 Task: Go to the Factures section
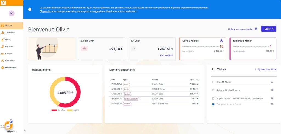tap(9, 46)
